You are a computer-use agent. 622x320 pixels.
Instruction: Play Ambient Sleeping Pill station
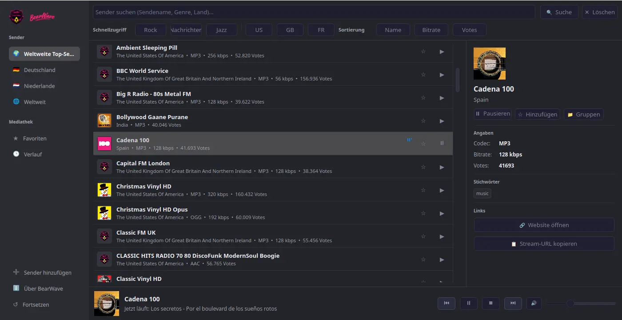442,52
